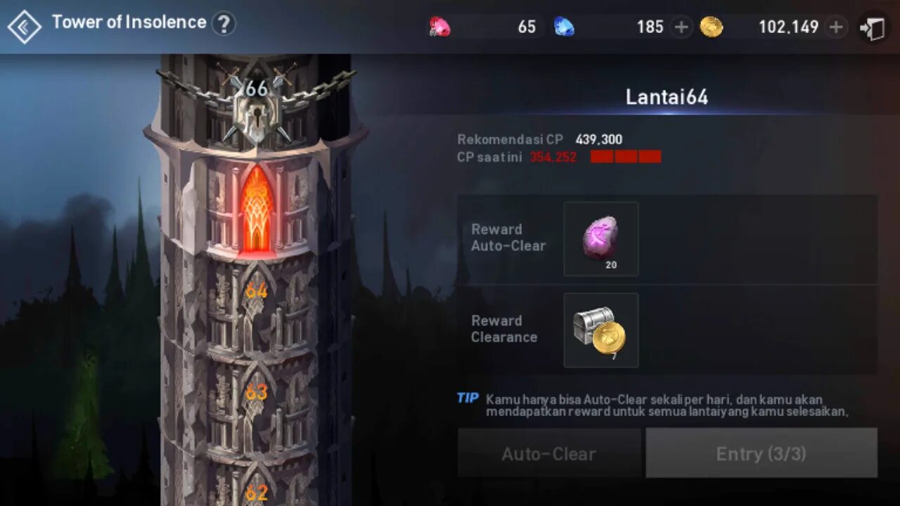Go back using the diamond arrow icon
The height and width of the screenshot is (506, 900).
[25, 27]
